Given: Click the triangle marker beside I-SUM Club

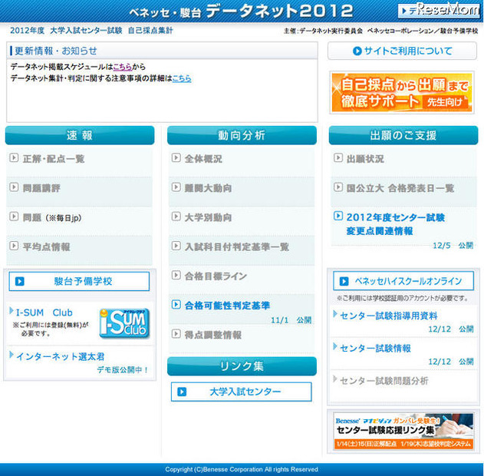Looking at the screenshot, I should tap(12, 310).
